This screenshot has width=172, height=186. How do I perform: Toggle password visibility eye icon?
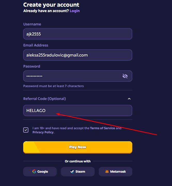coord(125,76)
